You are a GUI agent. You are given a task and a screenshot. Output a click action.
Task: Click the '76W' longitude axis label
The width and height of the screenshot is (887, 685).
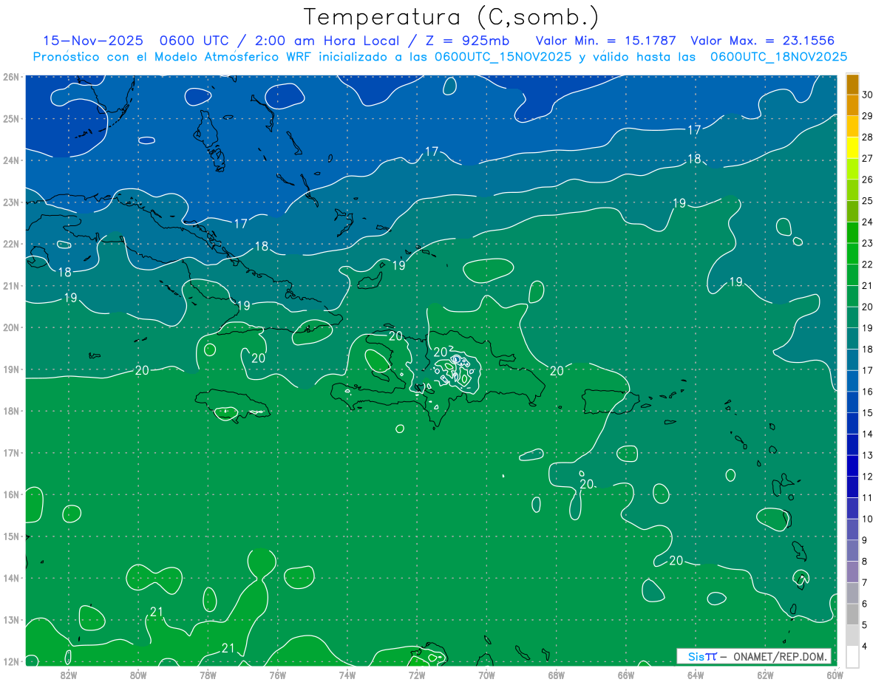click(x=277, y=675)
